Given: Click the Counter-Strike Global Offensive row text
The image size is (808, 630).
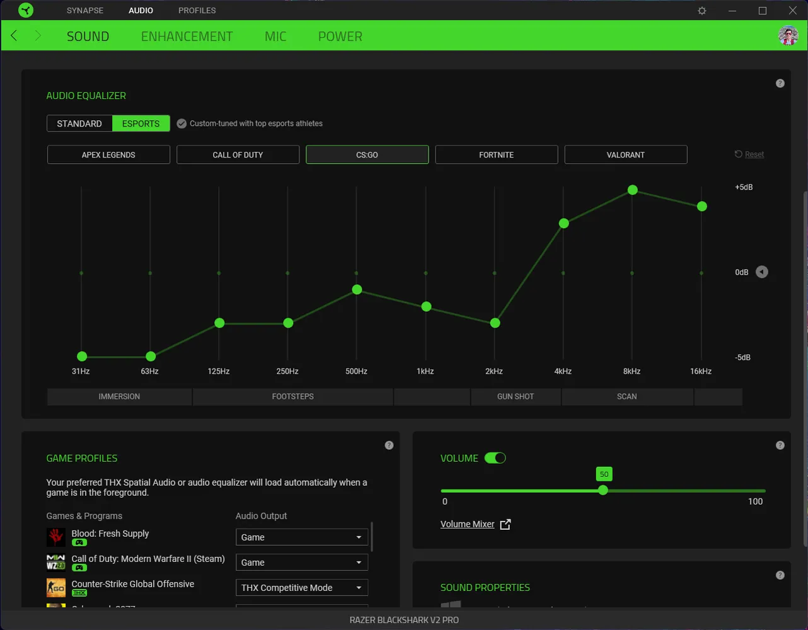Looking at the screenshot, I should click(x=133, y=584).
